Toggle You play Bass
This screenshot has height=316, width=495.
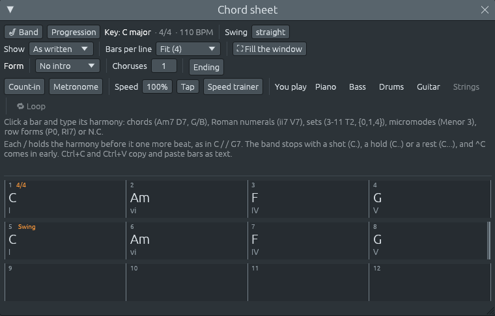click(x=358, y=87)
